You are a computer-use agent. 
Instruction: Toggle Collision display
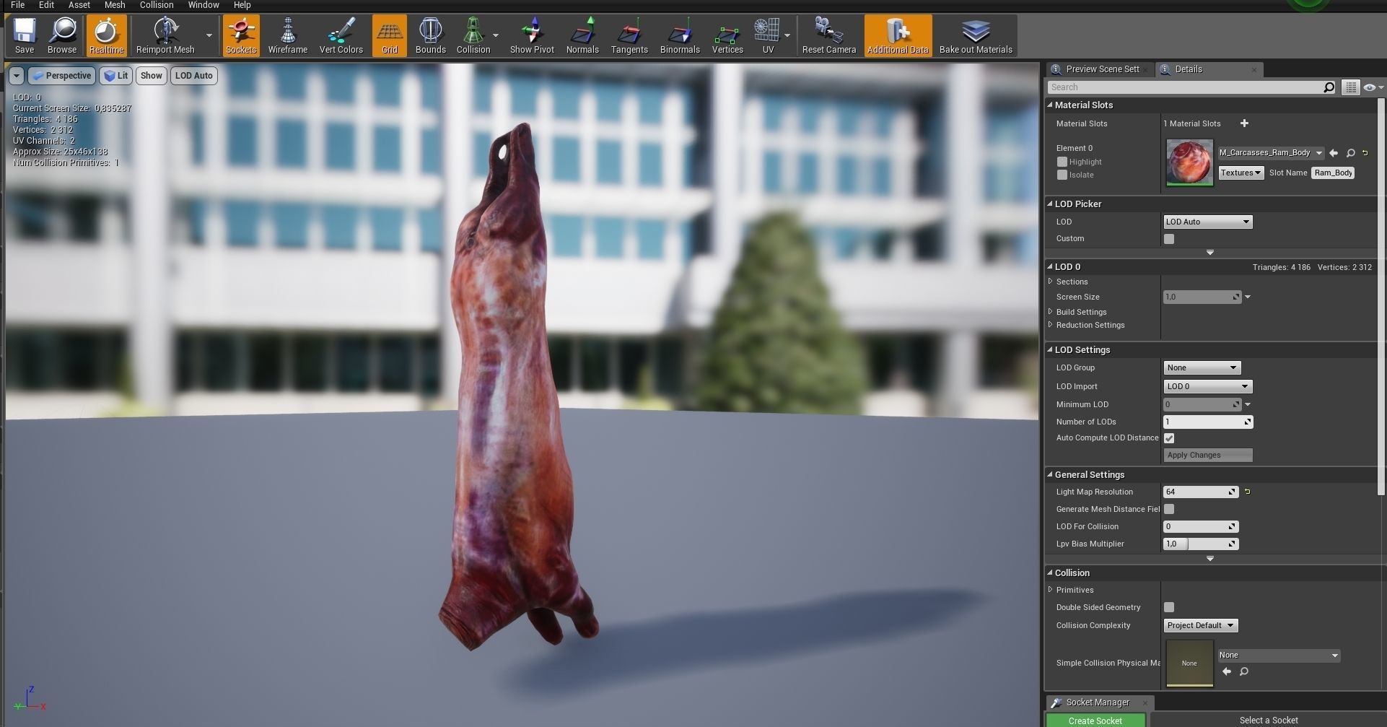(473, 35)
